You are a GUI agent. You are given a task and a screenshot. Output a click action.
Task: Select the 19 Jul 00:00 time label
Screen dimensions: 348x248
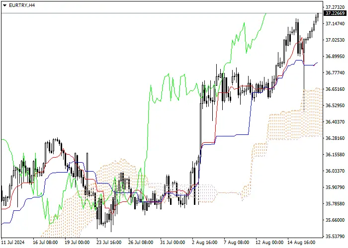(77, 243)
